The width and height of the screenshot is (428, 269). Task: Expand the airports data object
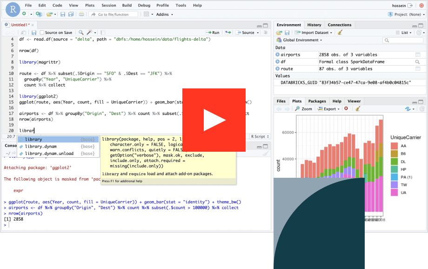click(x=277, y=54)
